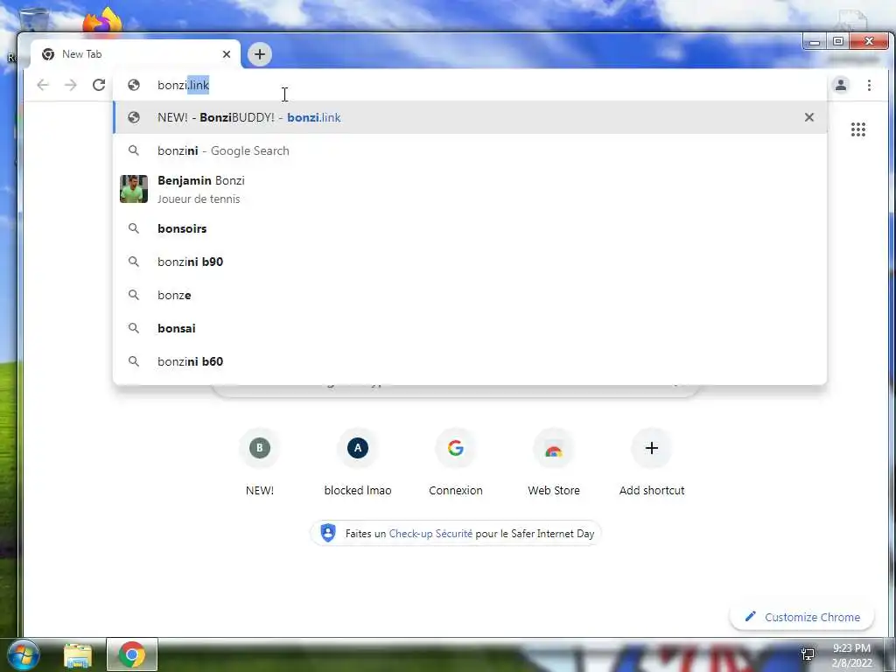Click the Joueur de tennis subtitle text
Viewport: 896px width, 672px height.
(199, 199)
